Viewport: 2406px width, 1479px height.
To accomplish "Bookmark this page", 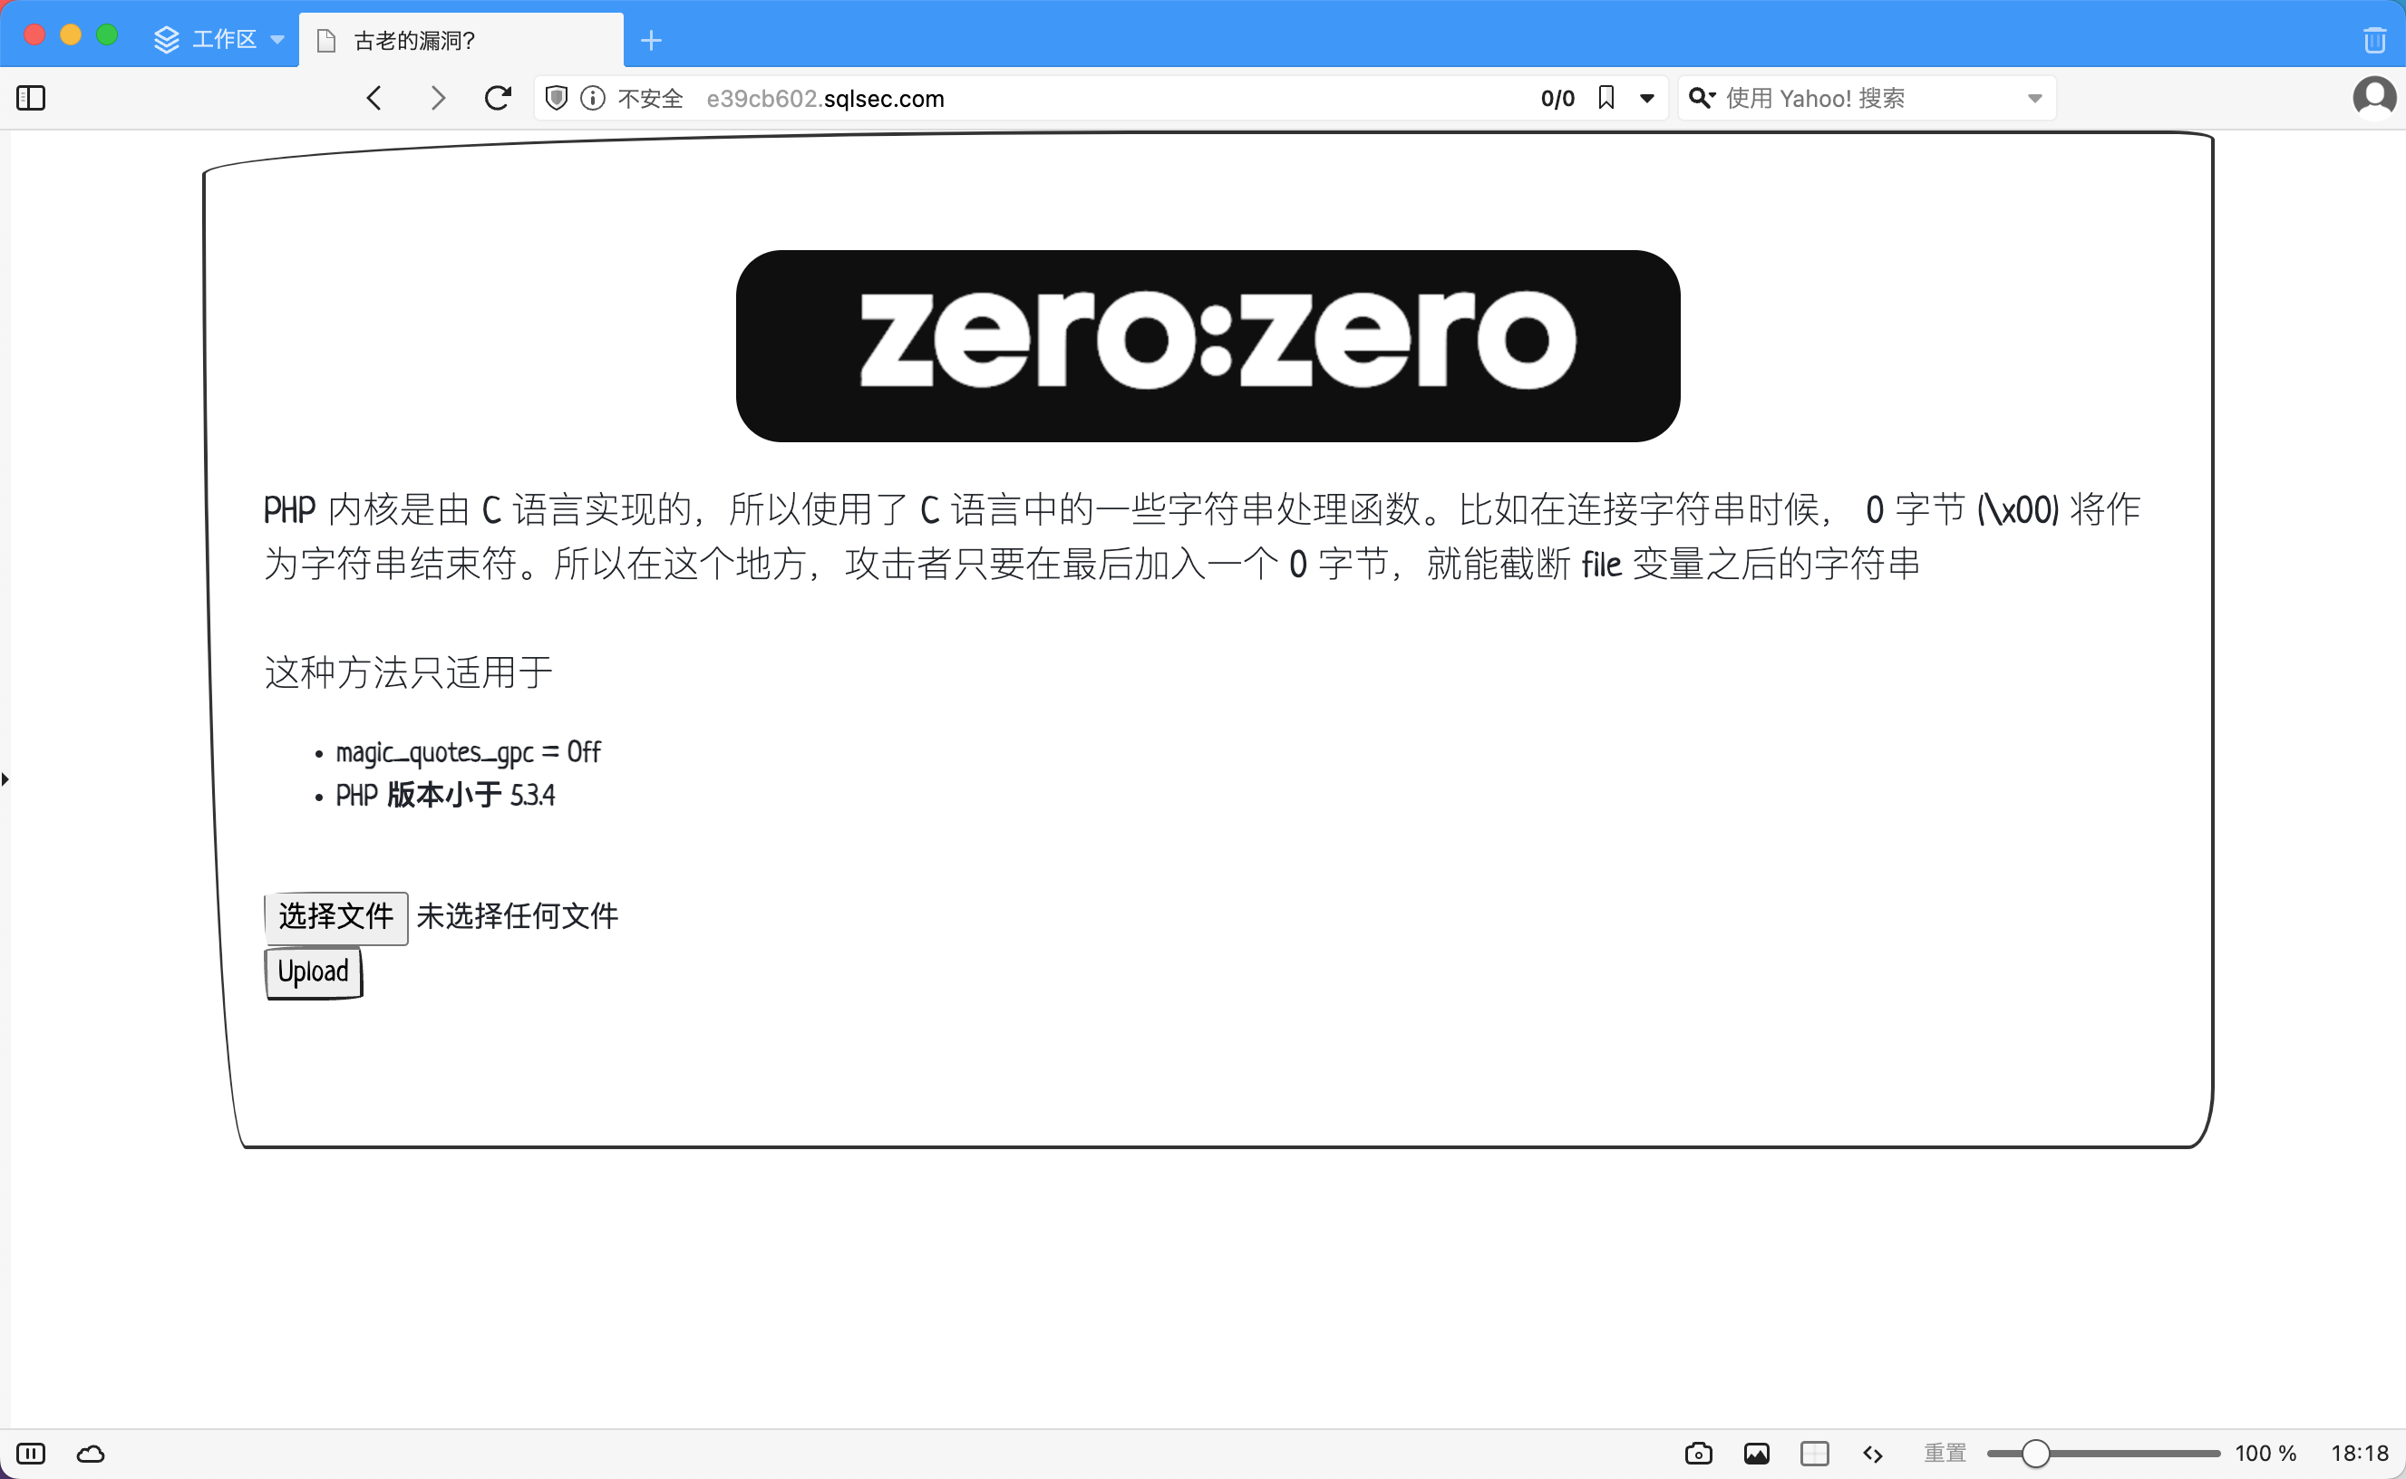I will click(x=1606, y=98).
